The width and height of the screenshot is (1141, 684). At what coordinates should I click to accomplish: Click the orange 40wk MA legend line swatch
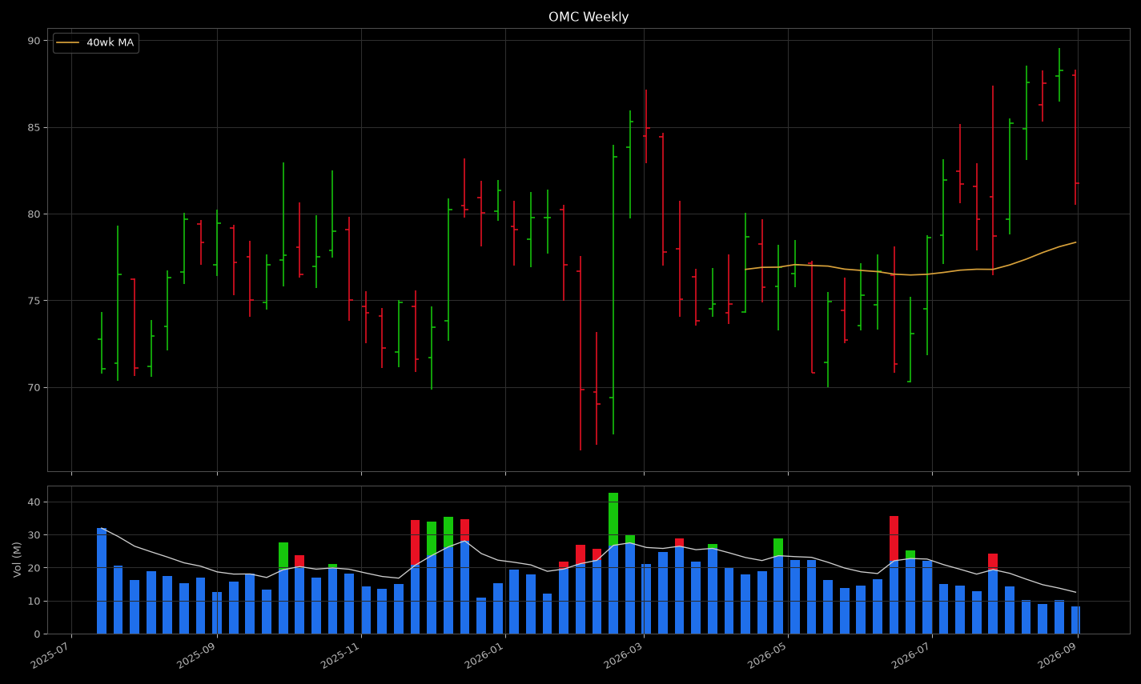pos(68,43)
